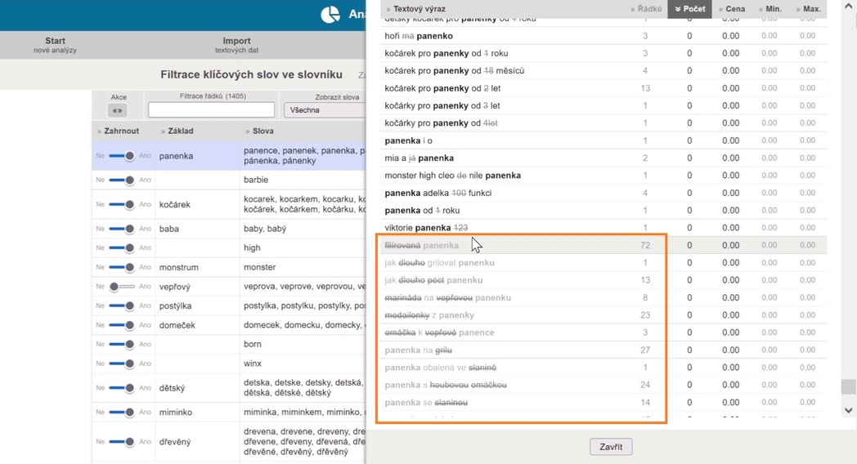Sort by the Základ column header

[177, 131]
